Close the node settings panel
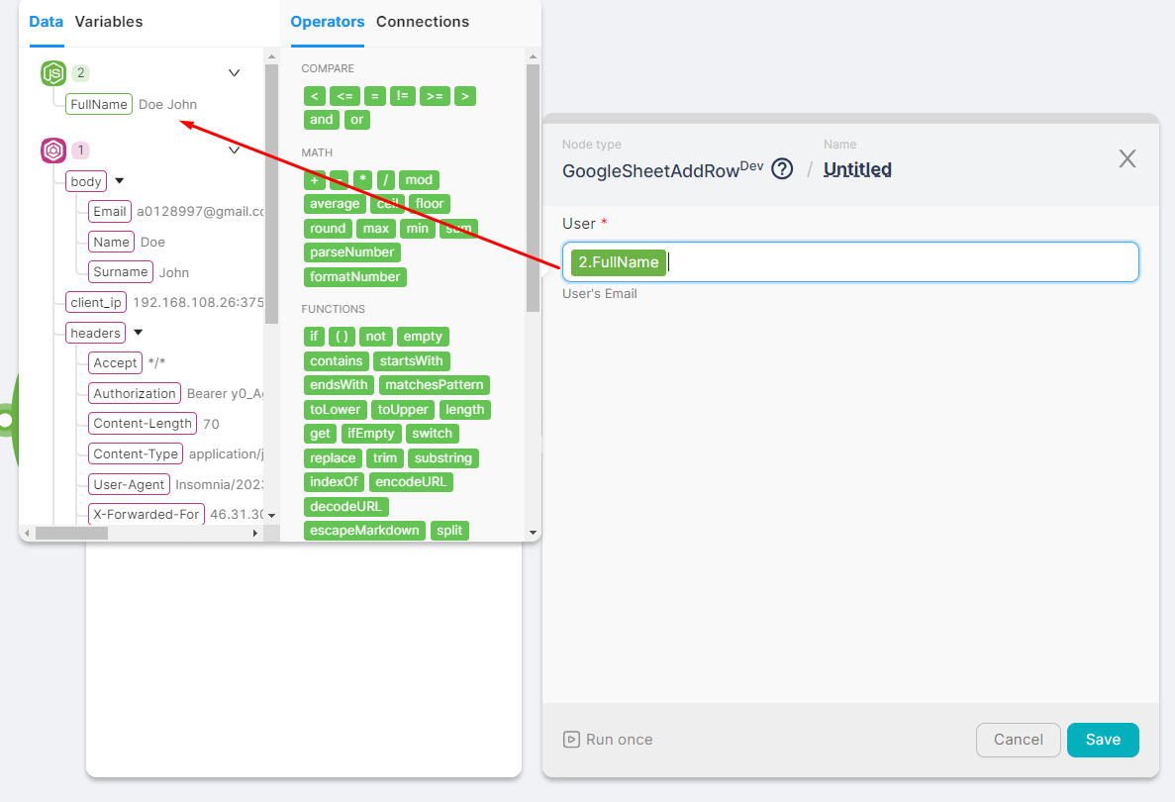 (x=1126, y=158)
